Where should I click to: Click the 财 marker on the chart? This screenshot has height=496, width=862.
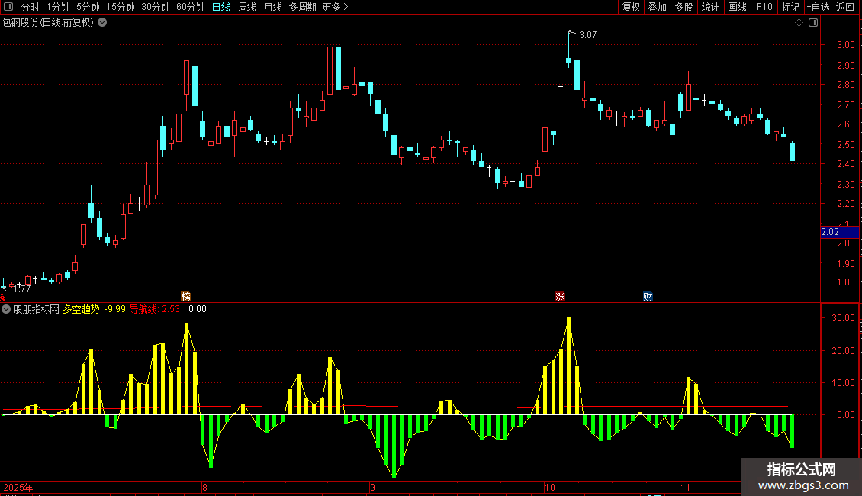pos(648,296)
